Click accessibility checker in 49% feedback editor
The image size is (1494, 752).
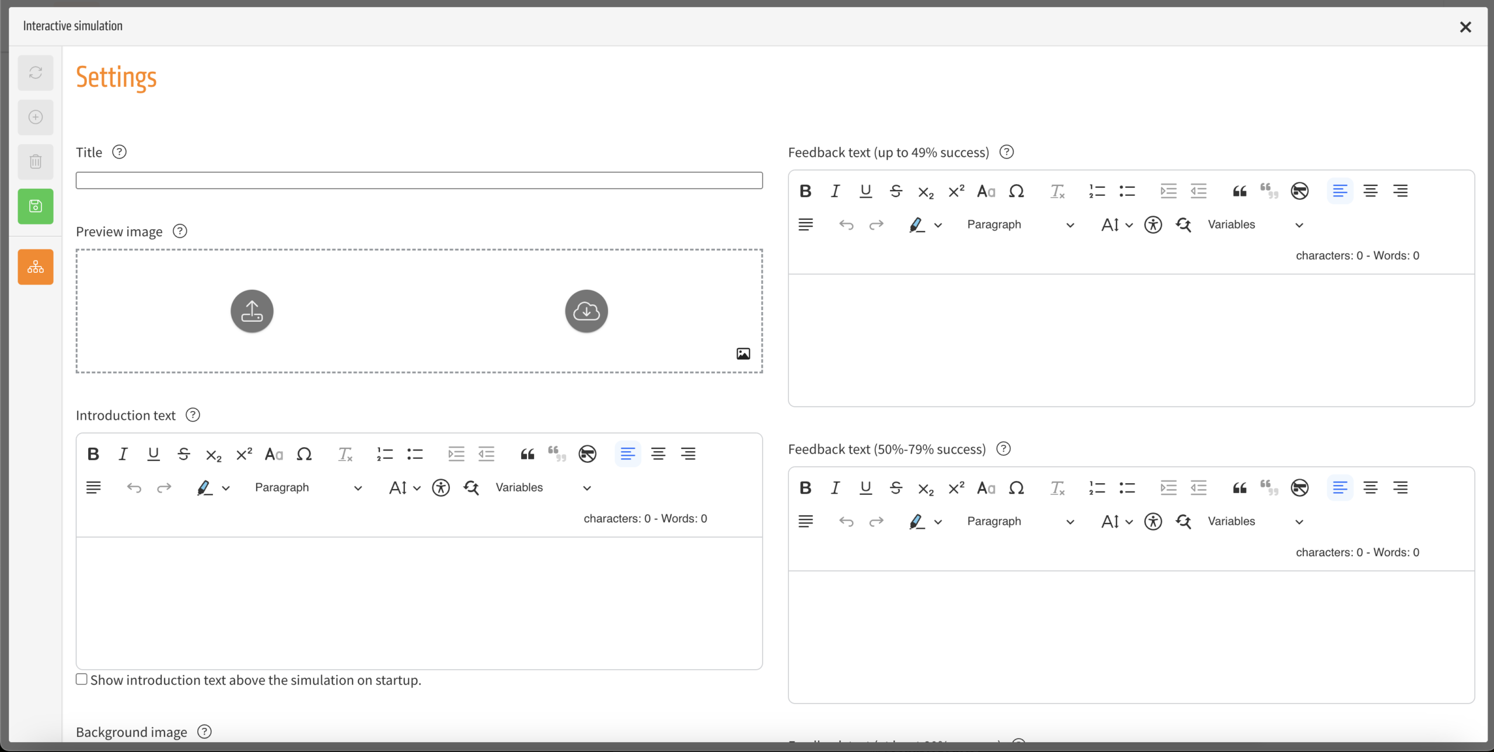click(x=1153, y=225)
